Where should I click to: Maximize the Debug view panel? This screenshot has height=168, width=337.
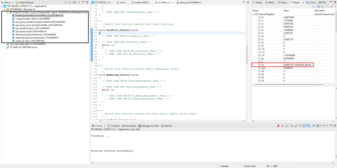click(87, 2)
